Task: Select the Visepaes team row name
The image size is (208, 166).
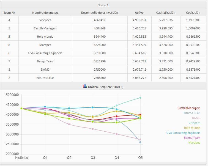Action: (x=45, y=20)
